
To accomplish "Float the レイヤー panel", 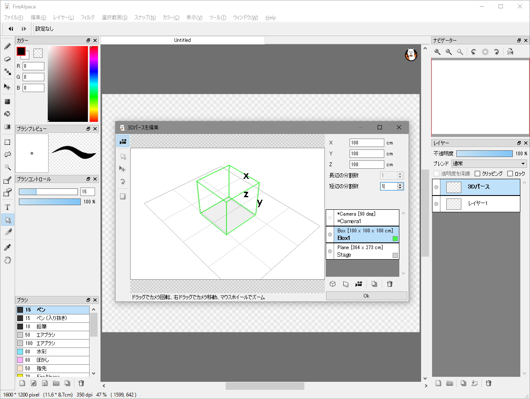I will point(519,143).
